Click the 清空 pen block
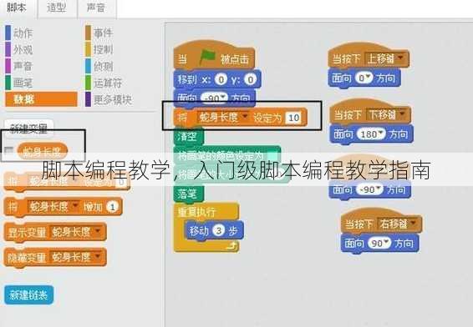The height and width of the screenshot is (327, 473). pyautogui.click(x=189, y=137)
